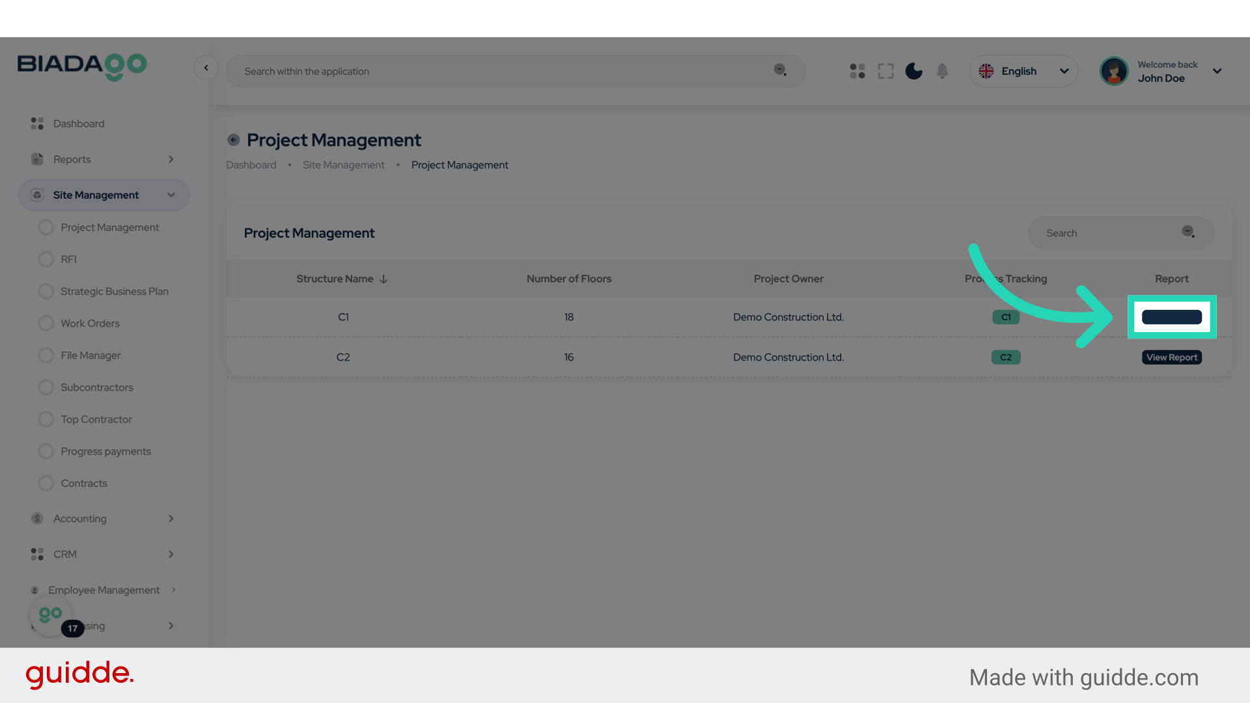
Task: Collapse the sidebar with arrow button
Action: (206, 68)
